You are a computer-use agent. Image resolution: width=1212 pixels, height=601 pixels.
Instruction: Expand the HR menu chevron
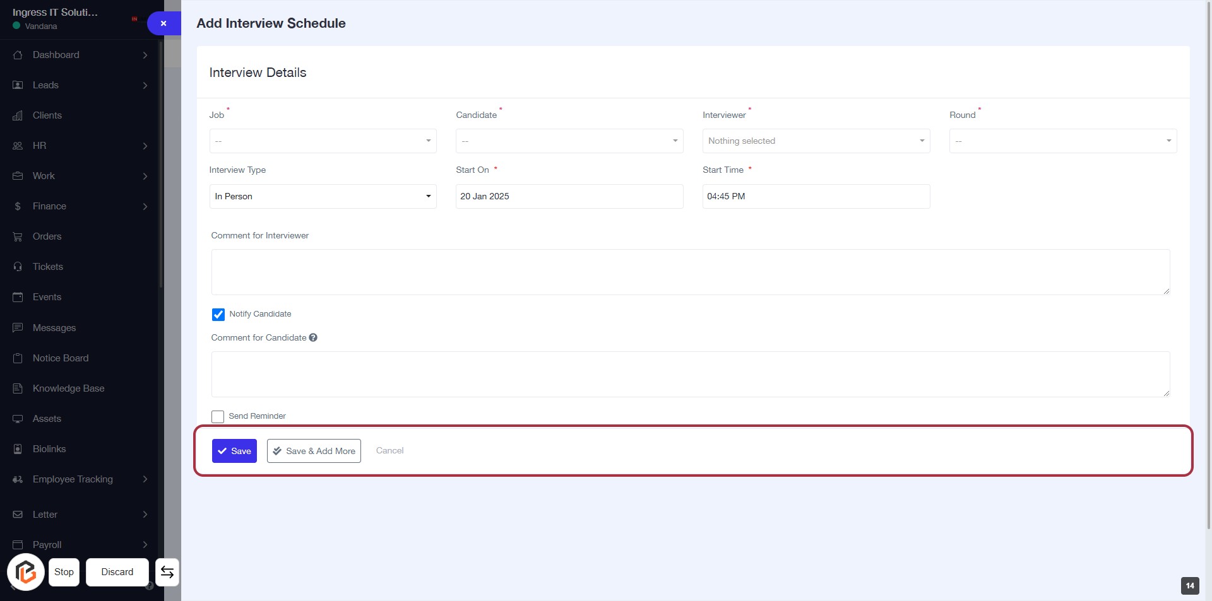(x=145, y=146)
